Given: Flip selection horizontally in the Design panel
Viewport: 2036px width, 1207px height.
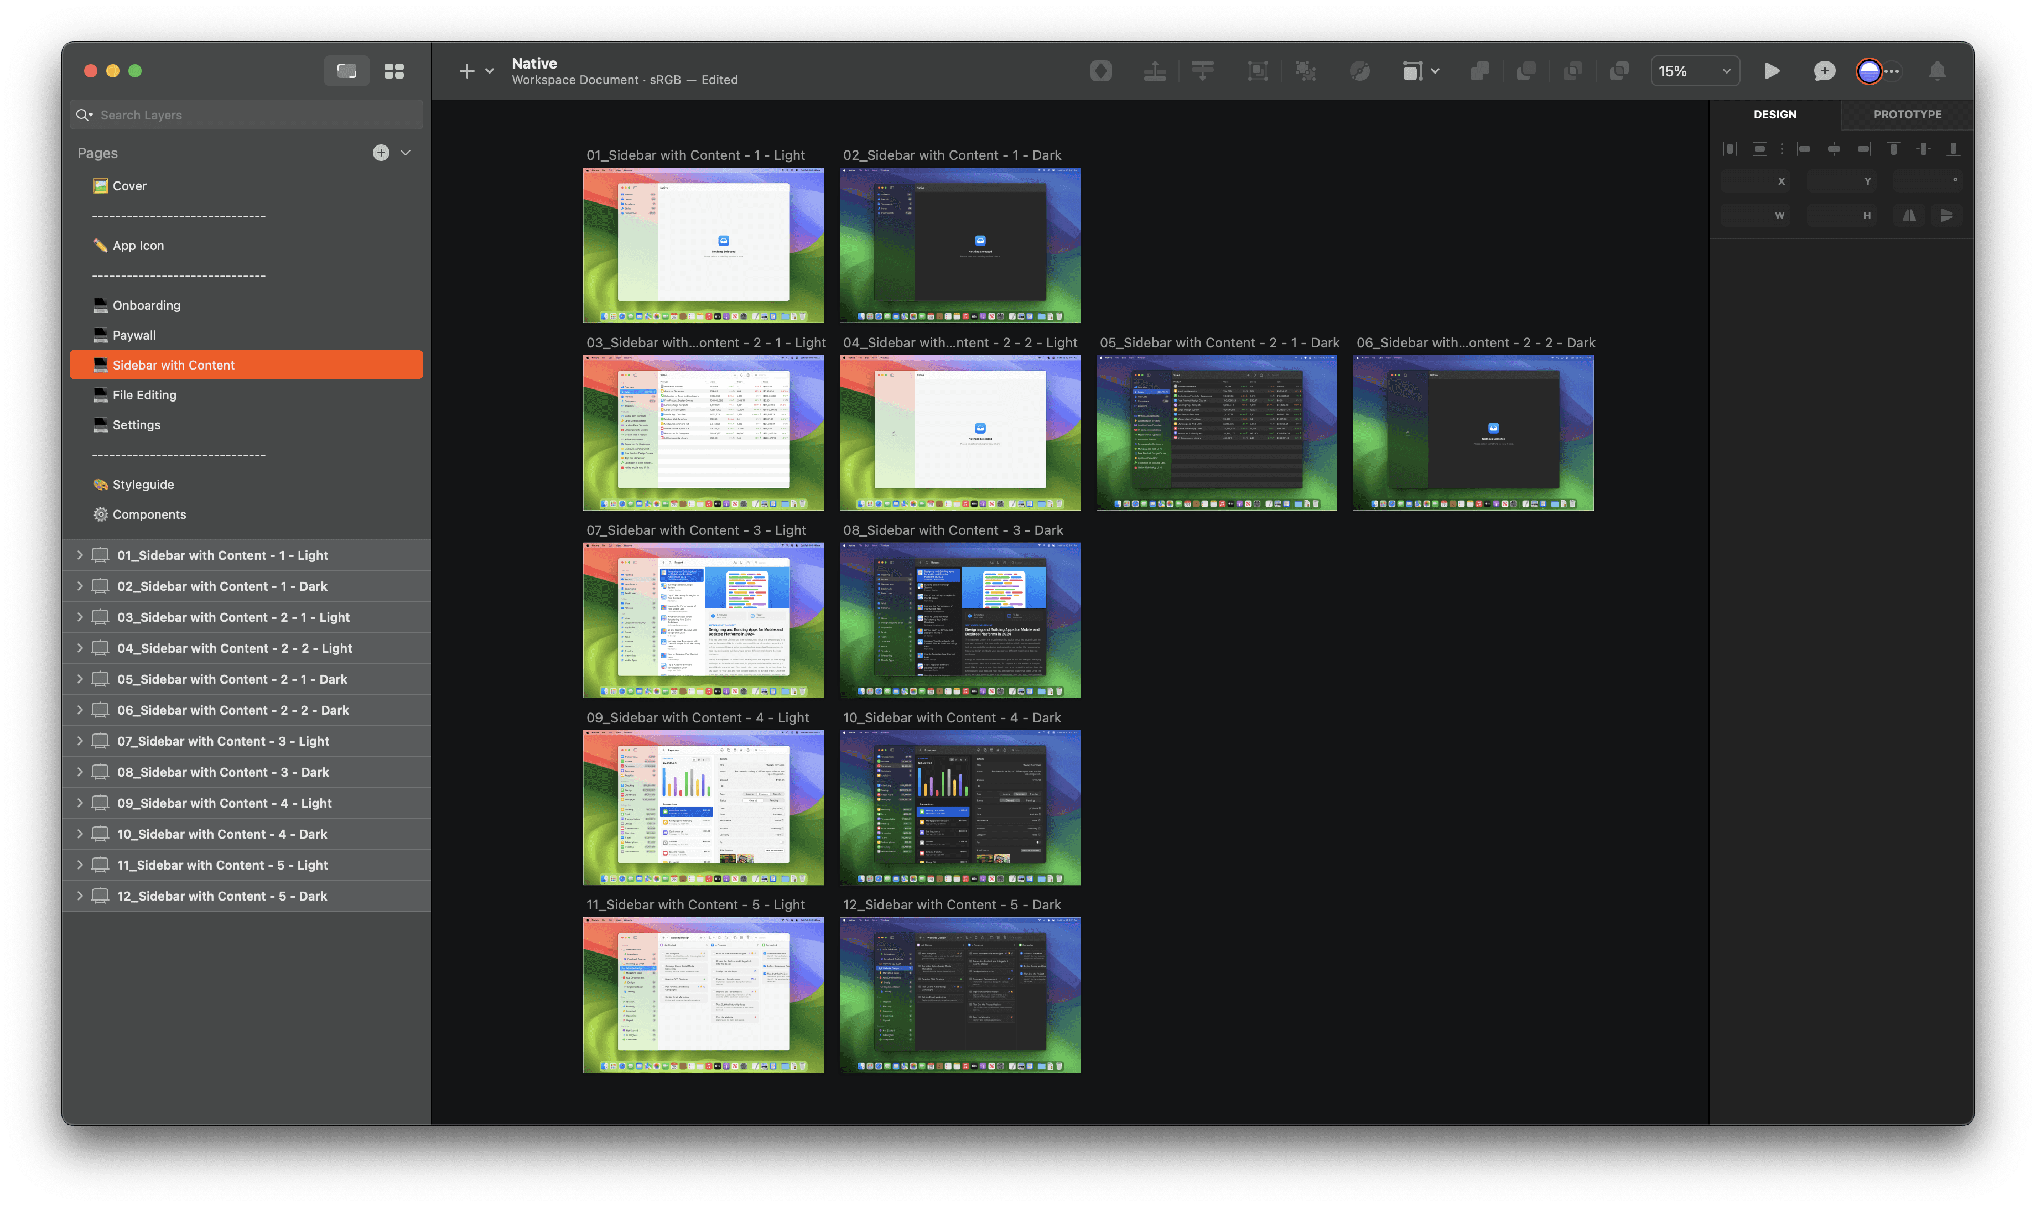Looking at the screenshot, I should coord(1909,215).
